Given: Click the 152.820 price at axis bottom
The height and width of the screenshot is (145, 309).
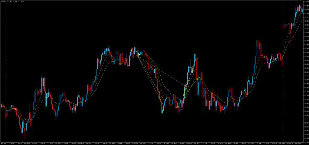Looking at the screenshot, I should click(x=305, y=139).
